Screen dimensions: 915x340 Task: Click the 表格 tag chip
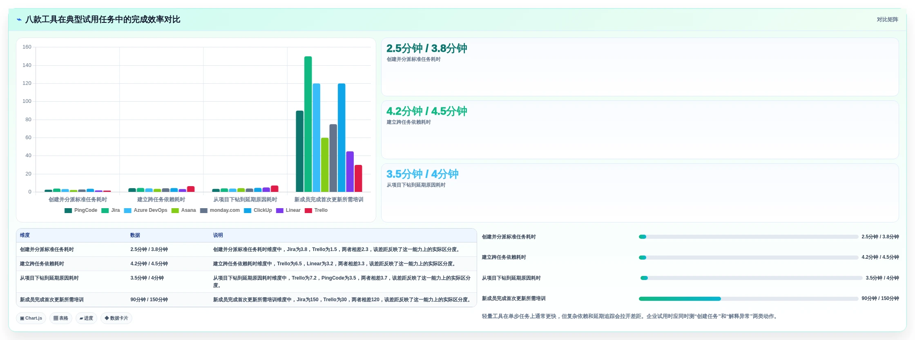pyautogui.click(x=61, y=318)
